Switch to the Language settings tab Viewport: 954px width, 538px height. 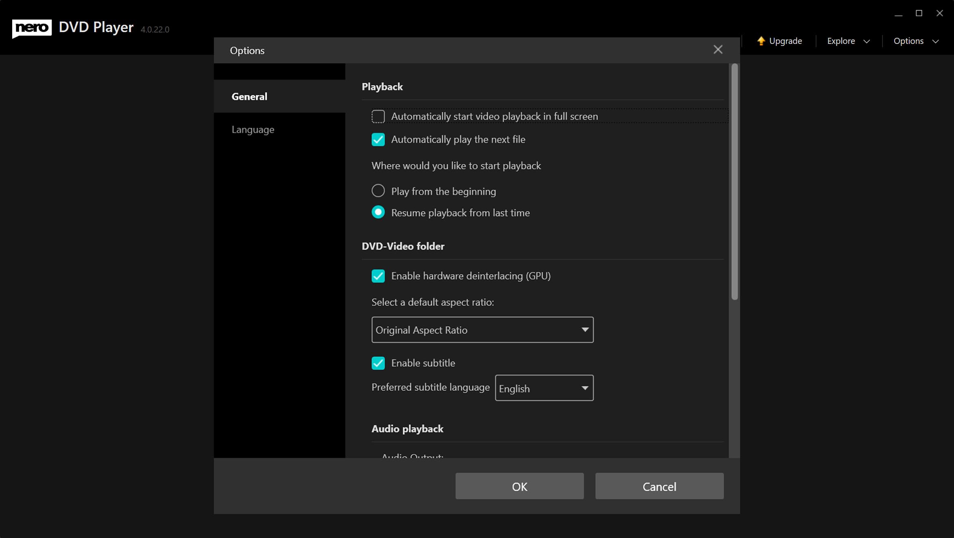(x=253, y=130)
